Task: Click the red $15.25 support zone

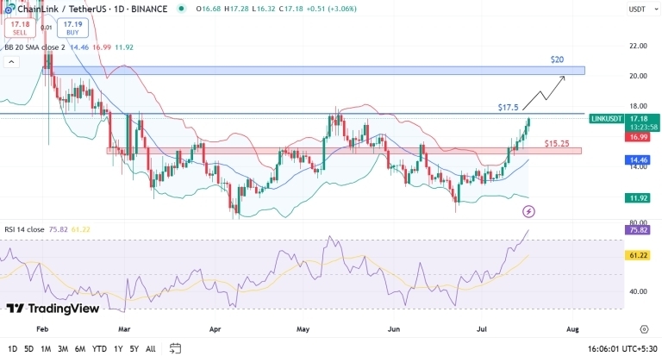Action: point(344,151)
